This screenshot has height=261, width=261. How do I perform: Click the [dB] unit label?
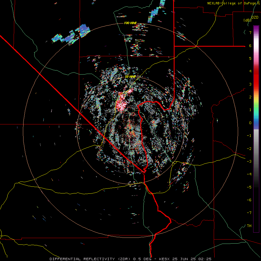(247, 20)
